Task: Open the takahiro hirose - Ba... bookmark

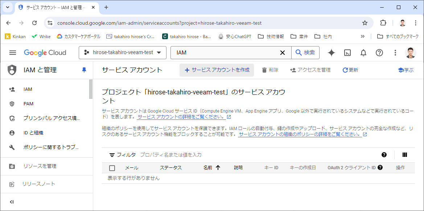Action: (x=186, y=36)
